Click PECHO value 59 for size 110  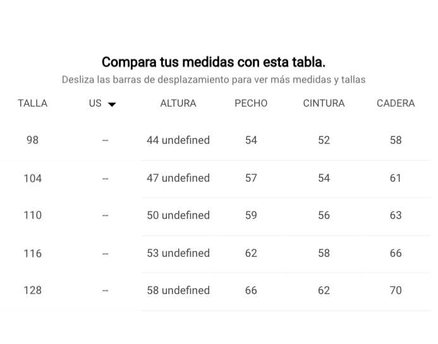[x=251, y=215]
